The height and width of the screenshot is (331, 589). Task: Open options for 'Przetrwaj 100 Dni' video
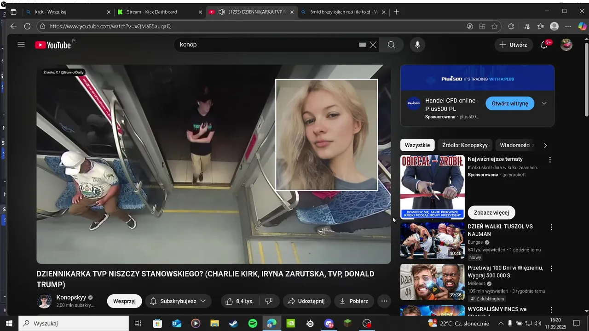click(x=551, y=268)
